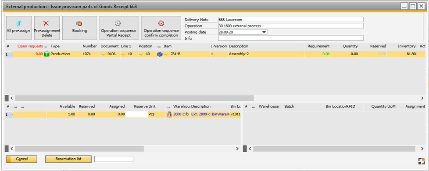Click the All pre-assign button

19,28
